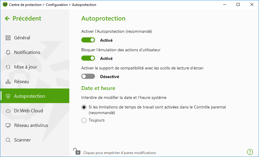Click the Notifications bell icon
The image size is (259, 157).
pos(8,52)
